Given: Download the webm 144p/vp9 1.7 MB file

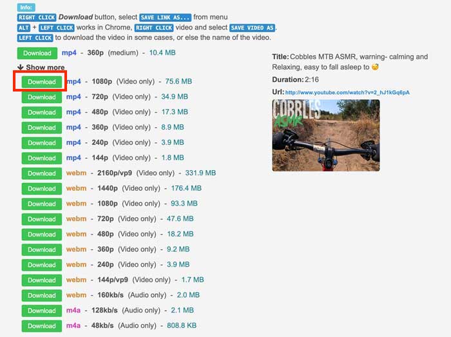Looking at the screenshot, I should coord(42,280).
